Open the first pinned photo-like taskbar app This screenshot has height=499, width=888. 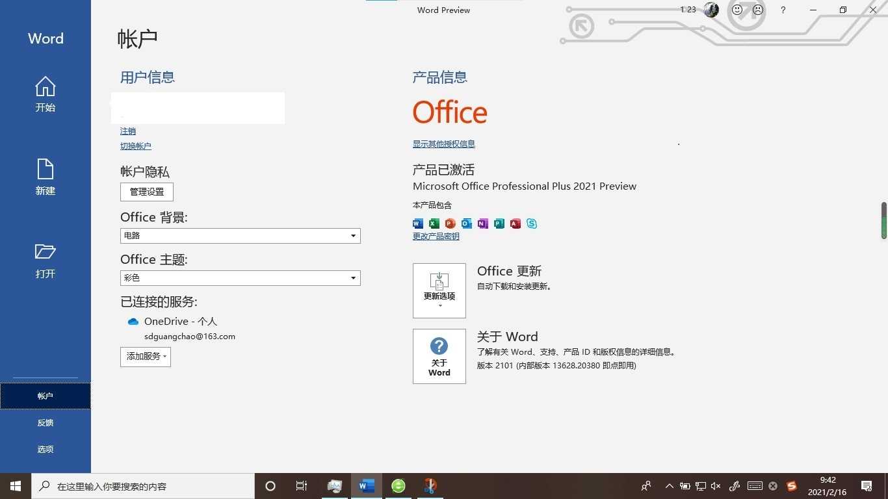(335, 486)
